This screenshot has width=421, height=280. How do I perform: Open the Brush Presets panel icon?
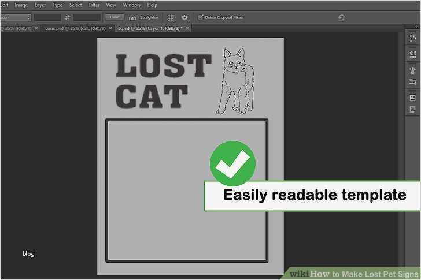413,70
